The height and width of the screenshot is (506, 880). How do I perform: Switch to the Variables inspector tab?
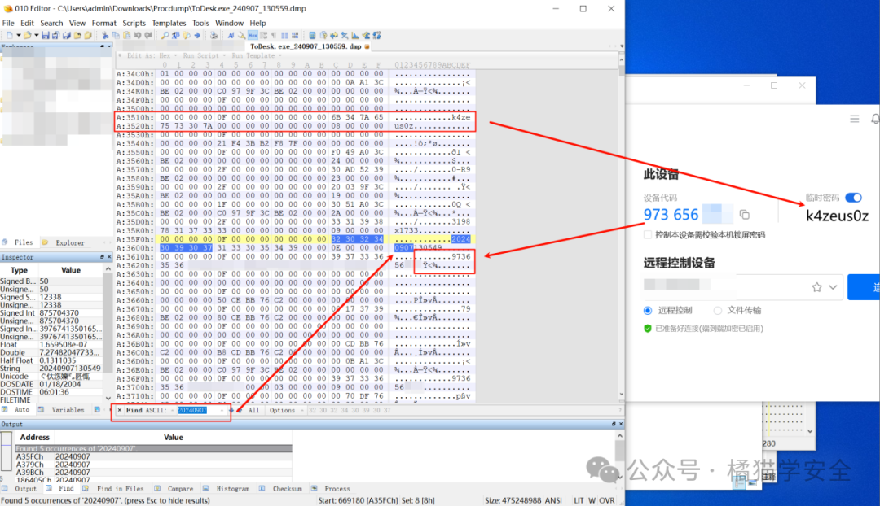pos(62,410)
